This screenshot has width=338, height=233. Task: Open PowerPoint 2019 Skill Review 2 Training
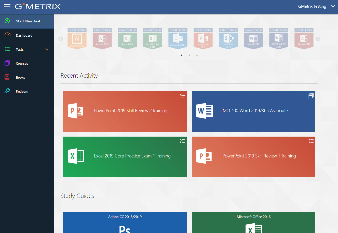coord(125,112)
